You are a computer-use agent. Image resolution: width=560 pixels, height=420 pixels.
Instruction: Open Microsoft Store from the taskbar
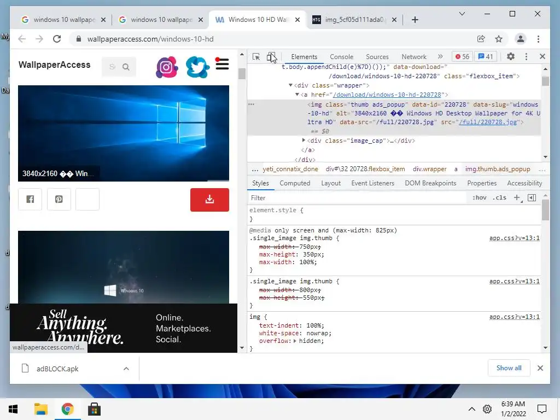tap(94, 409)
